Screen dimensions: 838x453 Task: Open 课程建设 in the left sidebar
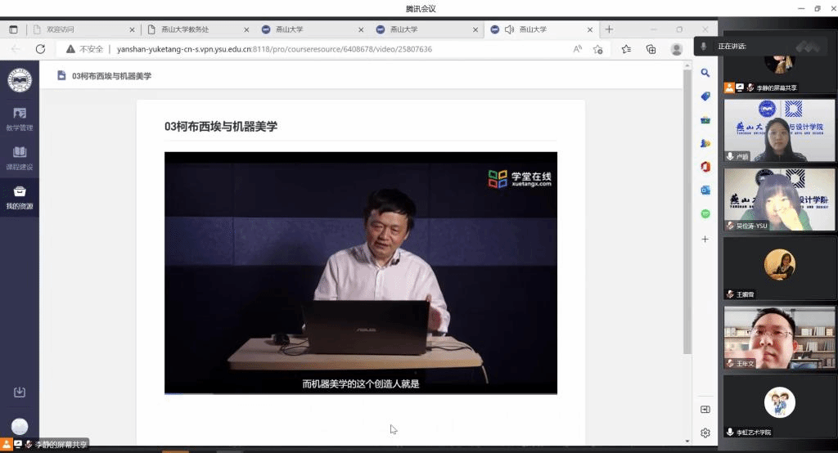coord(20,157)
